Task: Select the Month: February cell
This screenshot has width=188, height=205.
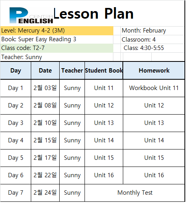Action: (x=152, y=31)
